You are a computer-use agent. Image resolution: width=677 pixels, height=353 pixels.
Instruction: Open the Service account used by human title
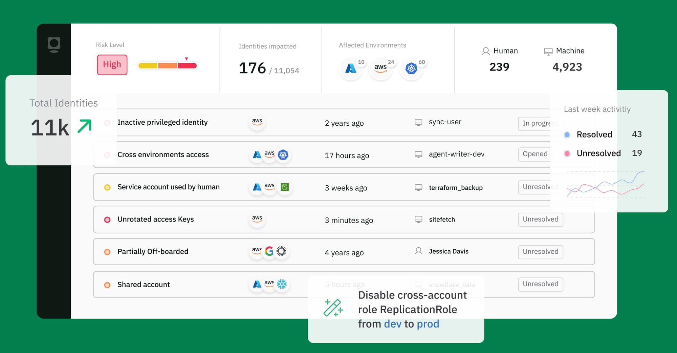(x=169, y=187)
